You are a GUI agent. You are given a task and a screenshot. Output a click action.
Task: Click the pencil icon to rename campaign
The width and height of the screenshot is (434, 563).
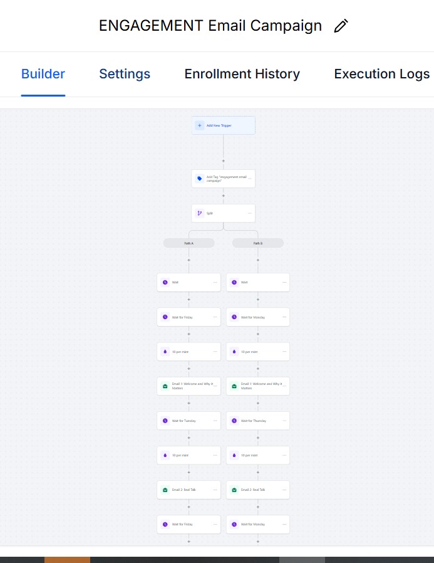[x=341, y=26]
